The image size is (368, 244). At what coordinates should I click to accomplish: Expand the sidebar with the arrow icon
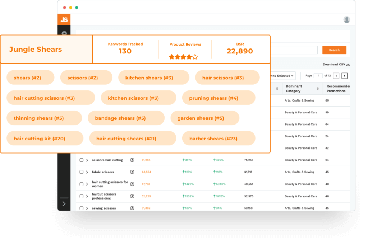[x=64, y=204]
